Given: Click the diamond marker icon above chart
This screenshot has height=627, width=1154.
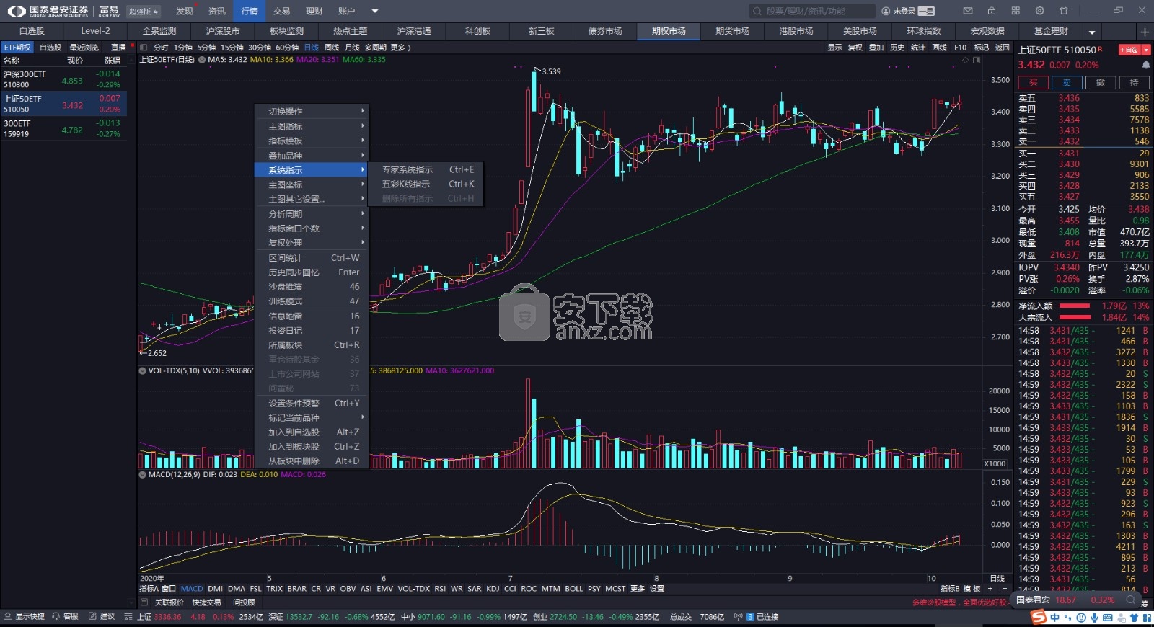Looking at the screenshot, I should 966,60.
